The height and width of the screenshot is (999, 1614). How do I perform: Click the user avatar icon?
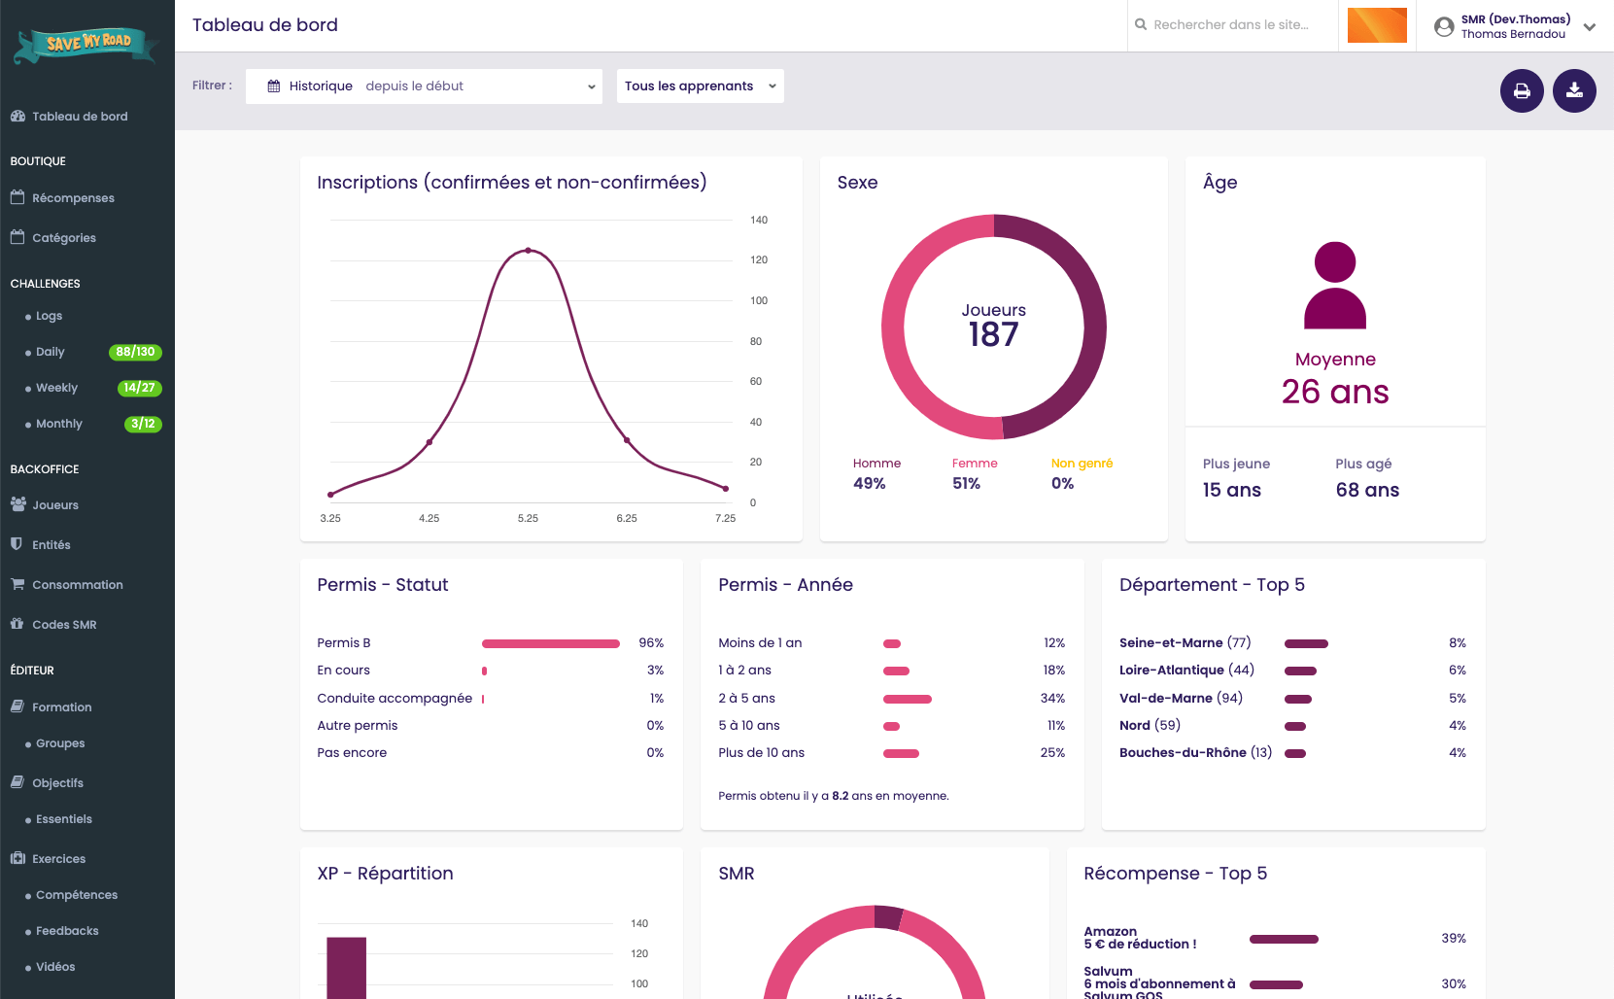pos(1444,27)
